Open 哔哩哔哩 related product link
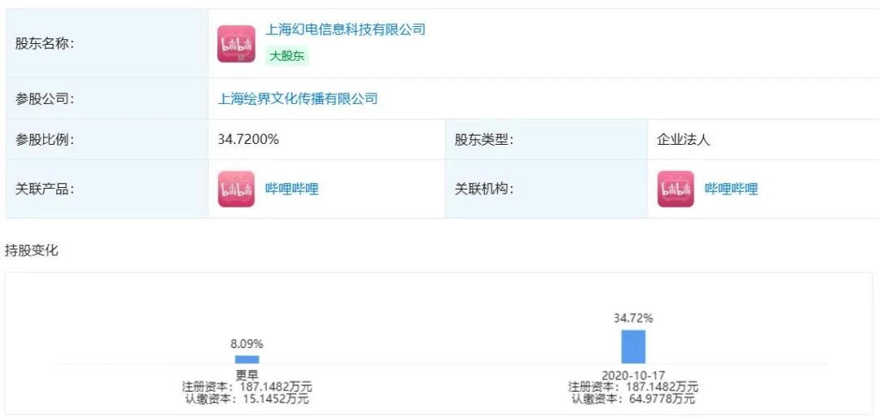879x418 pixels. 291,189
